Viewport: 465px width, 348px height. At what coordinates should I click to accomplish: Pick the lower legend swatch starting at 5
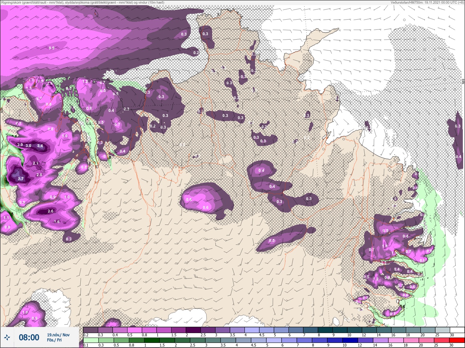tap(273, 340)
